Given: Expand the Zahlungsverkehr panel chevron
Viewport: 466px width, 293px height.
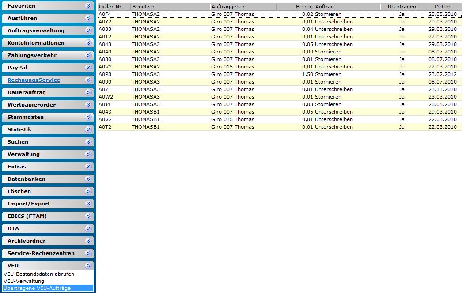Looking at the screenshot, I should coord(88,55).
